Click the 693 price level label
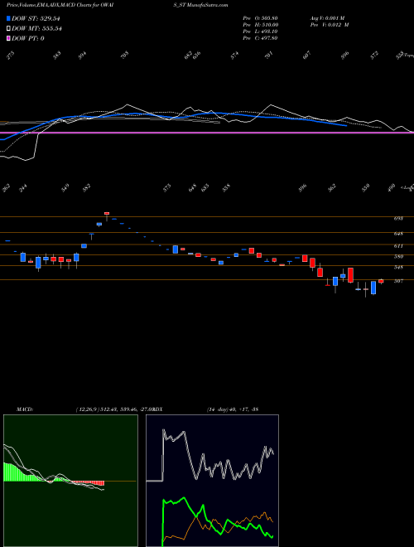Screen dimensions: 414x547 [x=398, y=218]
